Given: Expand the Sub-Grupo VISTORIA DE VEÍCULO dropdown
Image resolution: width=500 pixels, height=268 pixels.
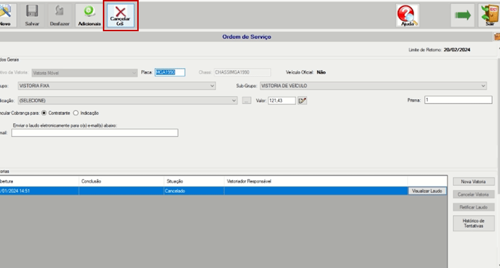Looking at the screenshot, I should click(x=373, y=86).
